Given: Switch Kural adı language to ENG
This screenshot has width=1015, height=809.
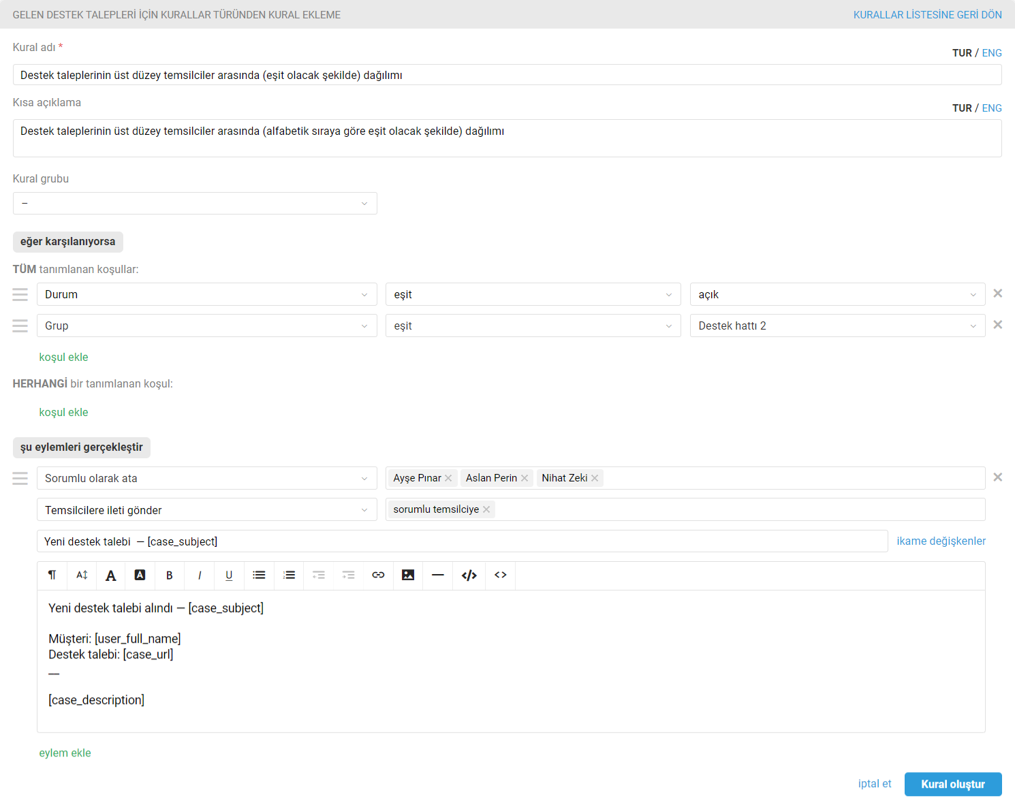Looking at the screenshot, I should [992, 53].
